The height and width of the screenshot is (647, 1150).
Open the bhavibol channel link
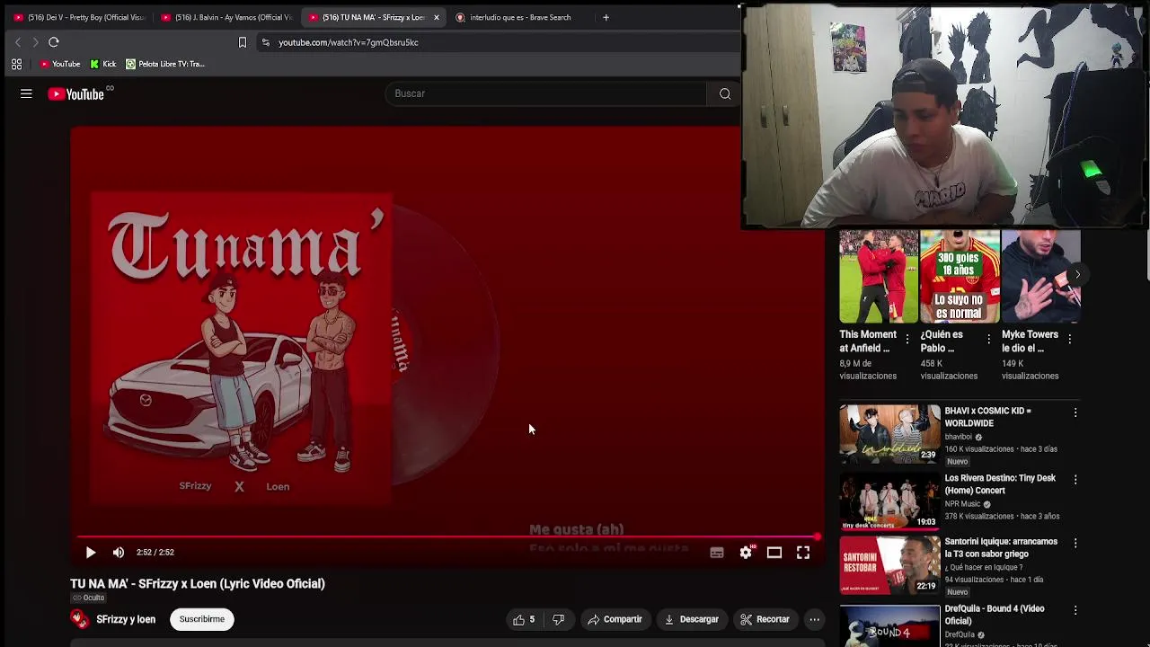coord(960,437)
